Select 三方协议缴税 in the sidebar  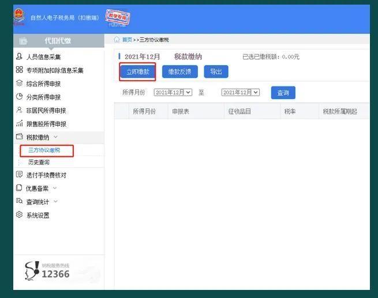[x=44, y=150]
